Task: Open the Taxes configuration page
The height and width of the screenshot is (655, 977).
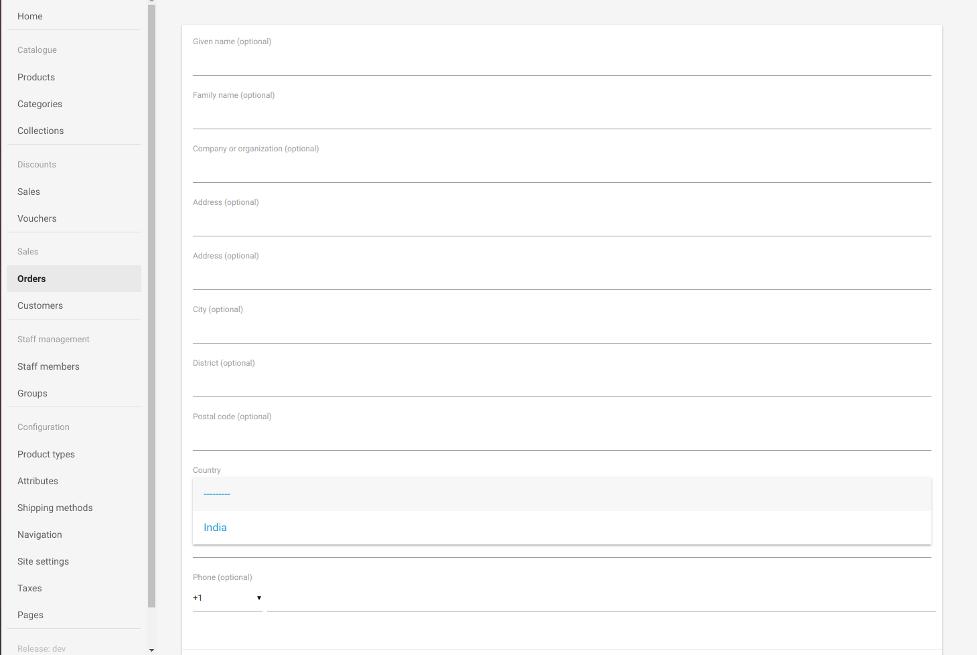Action: 29,588
